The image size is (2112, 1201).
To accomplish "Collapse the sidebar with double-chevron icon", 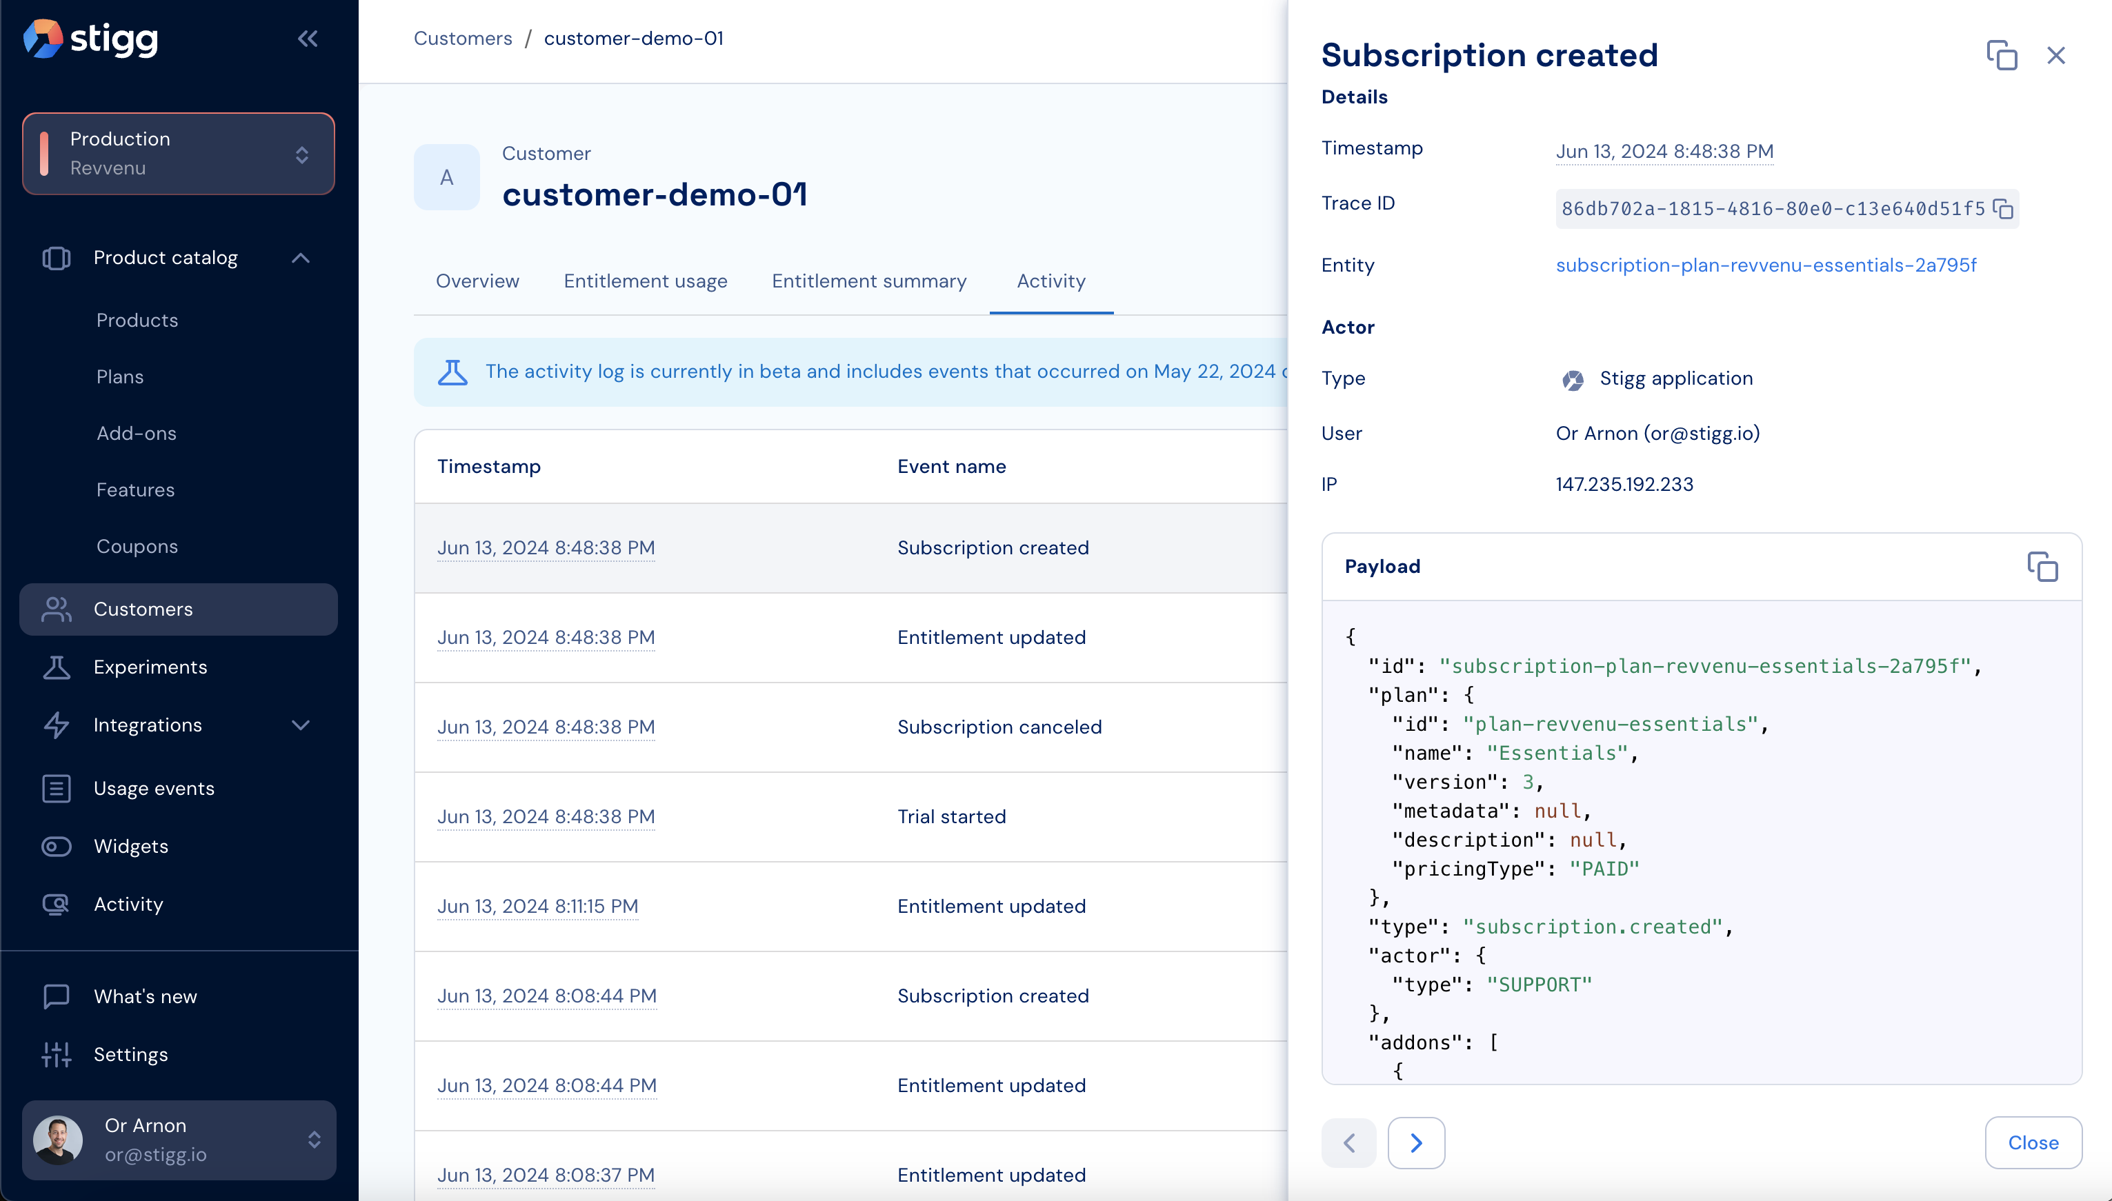I will [308, 39].
